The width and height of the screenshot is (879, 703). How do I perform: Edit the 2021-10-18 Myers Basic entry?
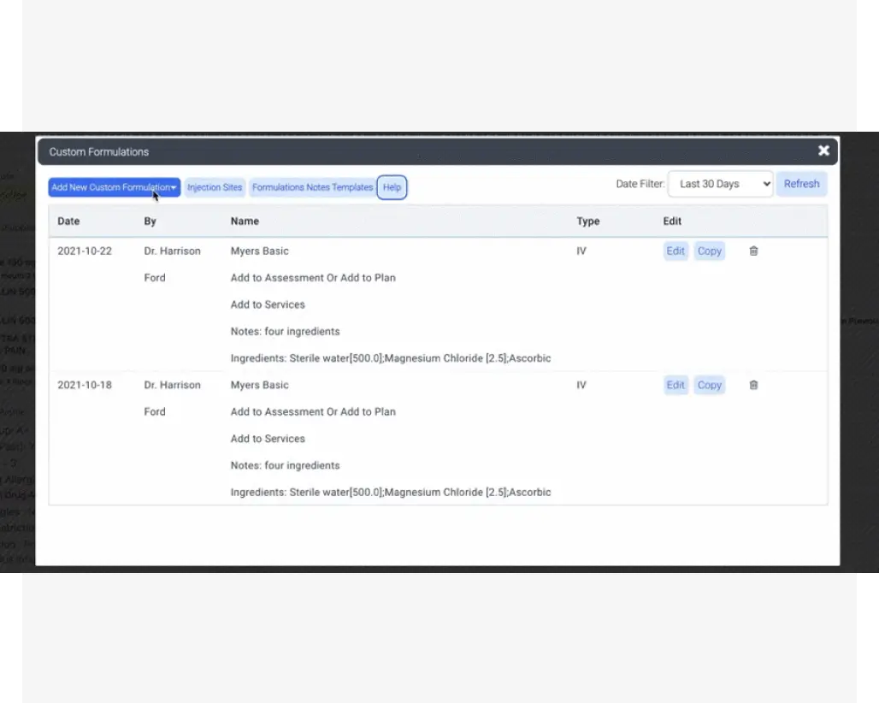pos(675,385)
